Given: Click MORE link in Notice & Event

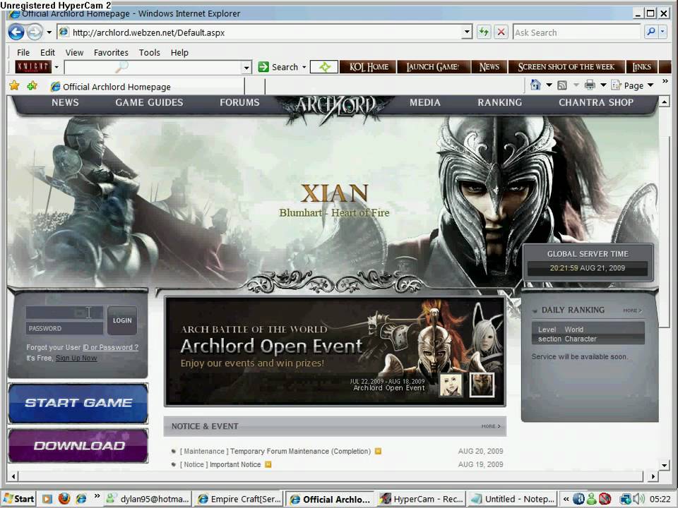Looking at the screenshot, I should tap(491, 426).
